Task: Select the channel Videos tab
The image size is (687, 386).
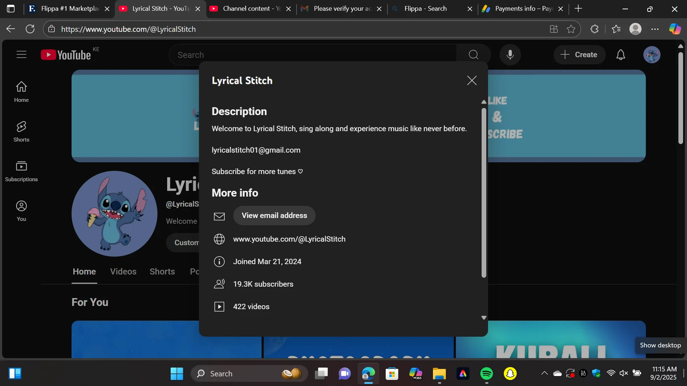Action: pyautogui.click(x=123, y=272)
